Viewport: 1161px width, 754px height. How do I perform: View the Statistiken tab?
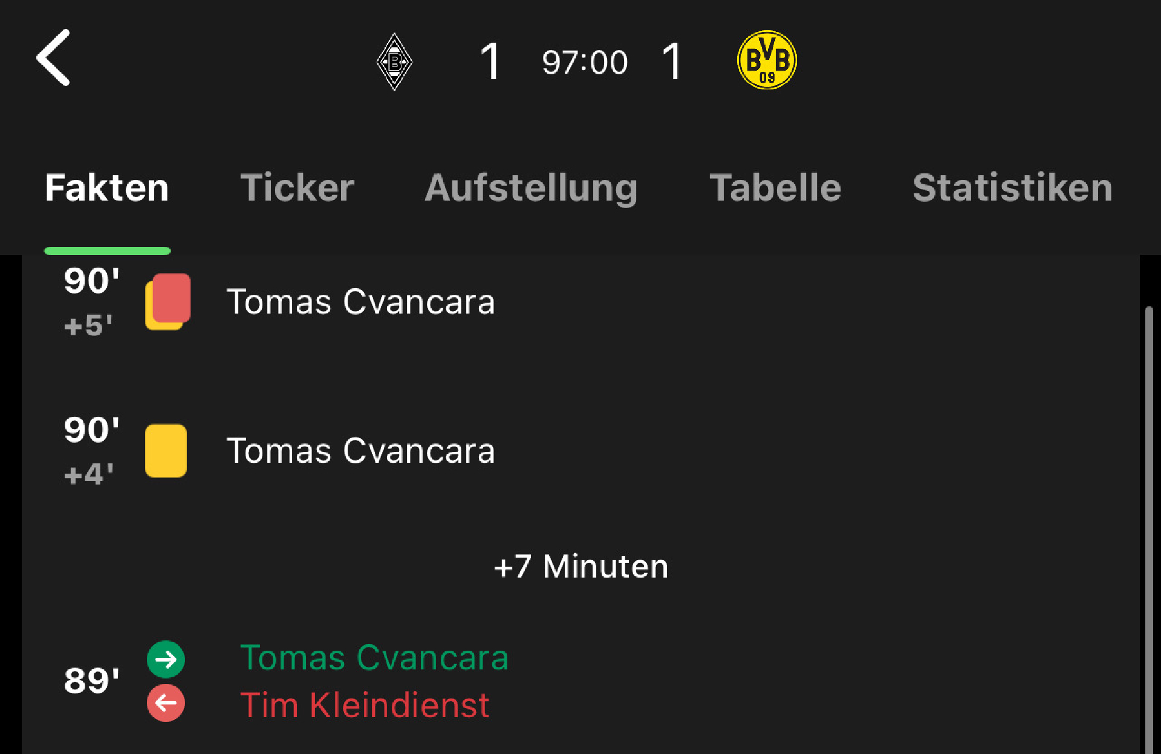click(1012, 187)
